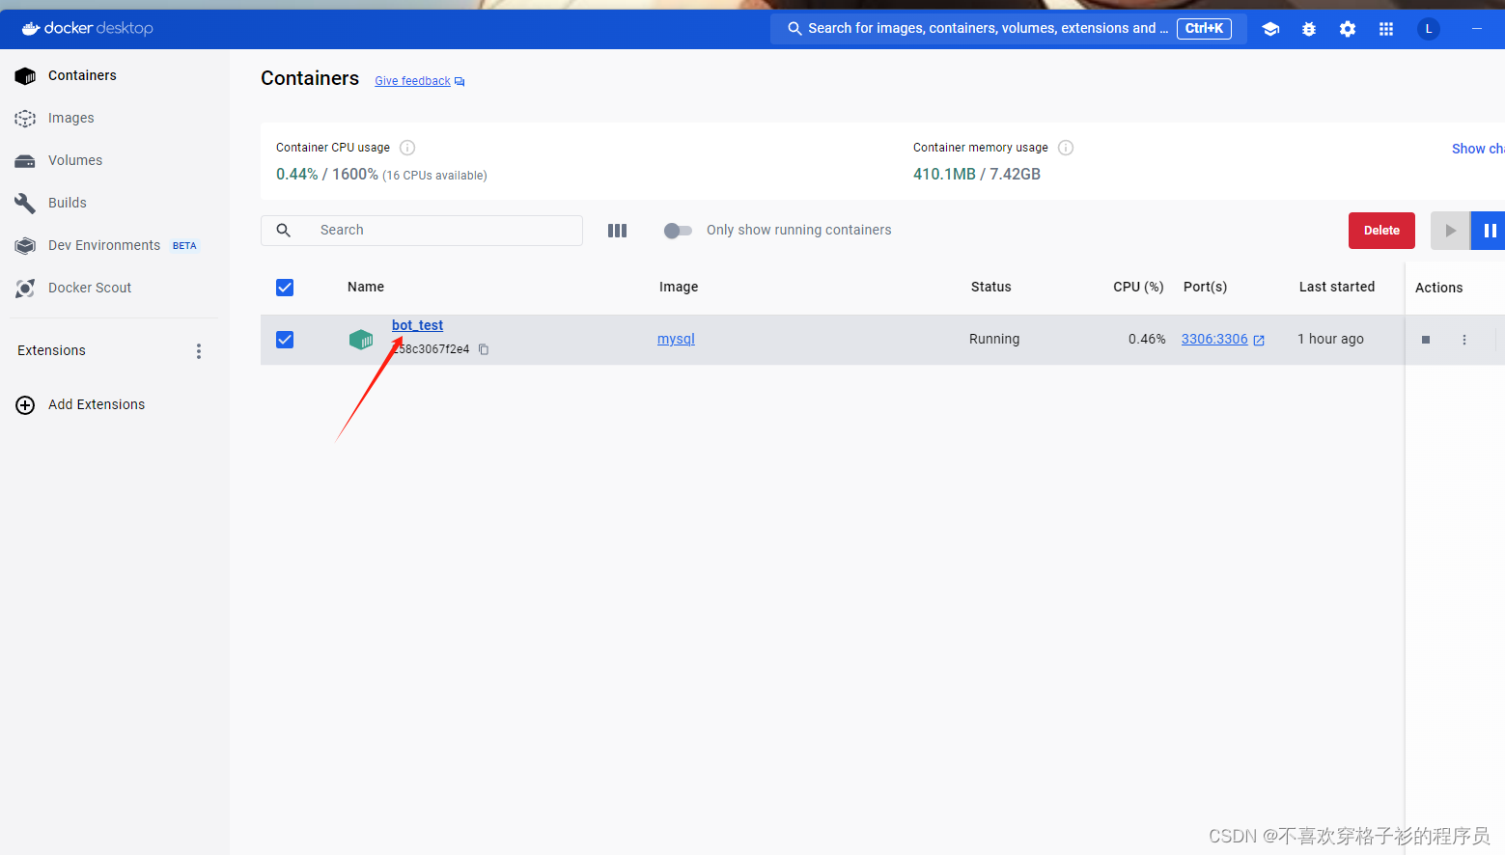1505x855 pixels.
Task: Sort by the Name column header
Action: 366,287
